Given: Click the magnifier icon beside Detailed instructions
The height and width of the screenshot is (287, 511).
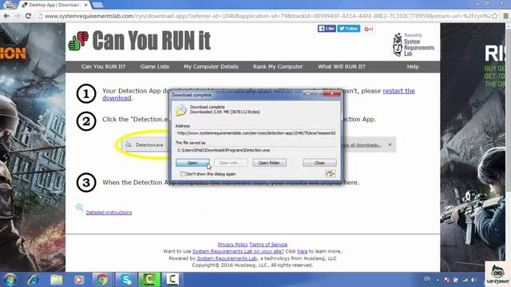Looking at the screenshot, I should point(79,207).
